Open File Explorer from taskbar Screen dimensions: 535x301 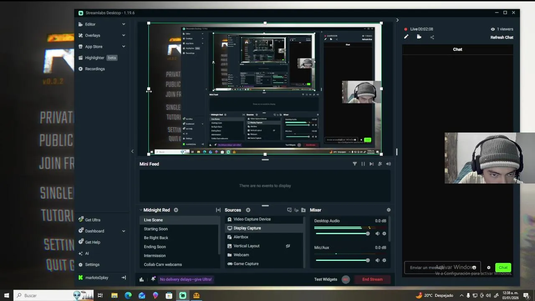114,296
